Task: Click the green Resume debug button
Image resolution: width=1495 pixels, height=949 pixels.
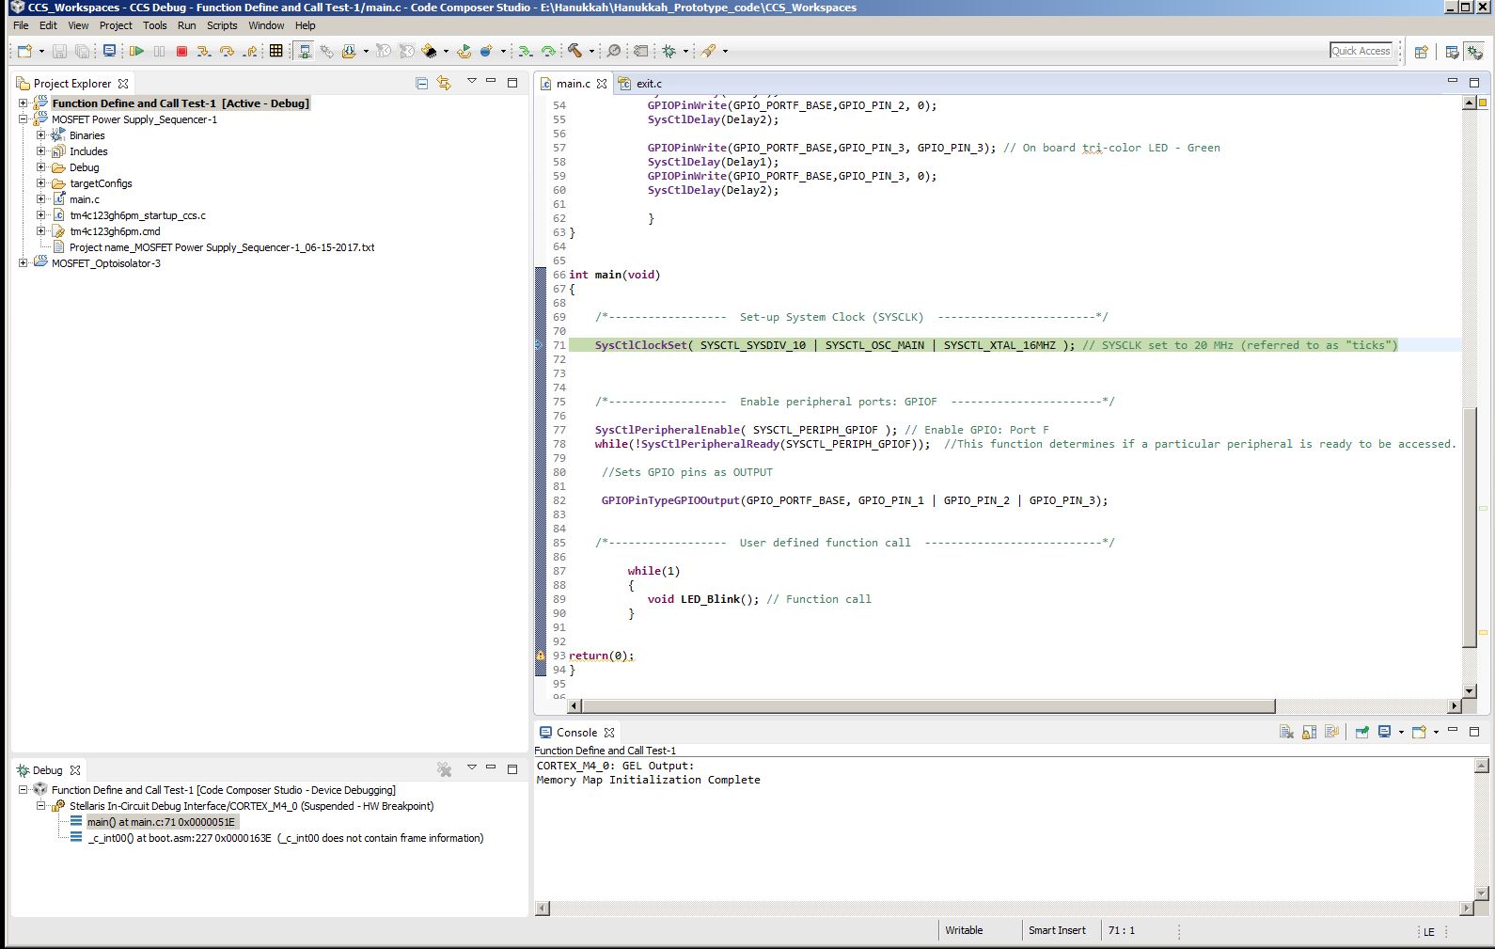Action: tap(136, 51)
